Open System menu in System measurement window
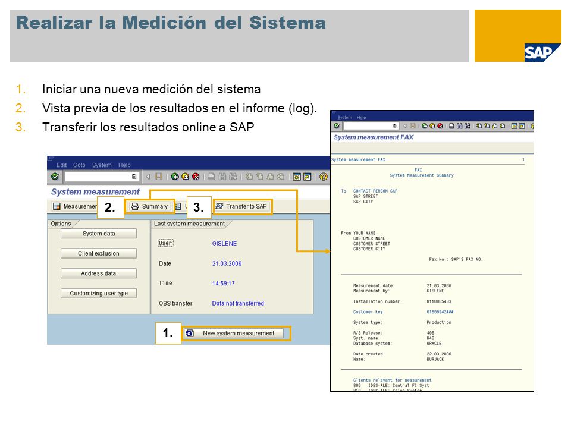Viewport: 571px width, 428px height. pos(102,165)
